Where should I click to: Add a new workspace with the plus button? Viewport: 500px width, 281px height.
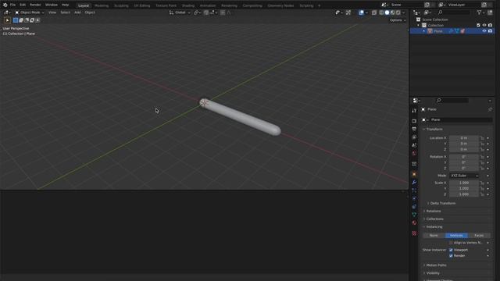[x=319, y=5]
